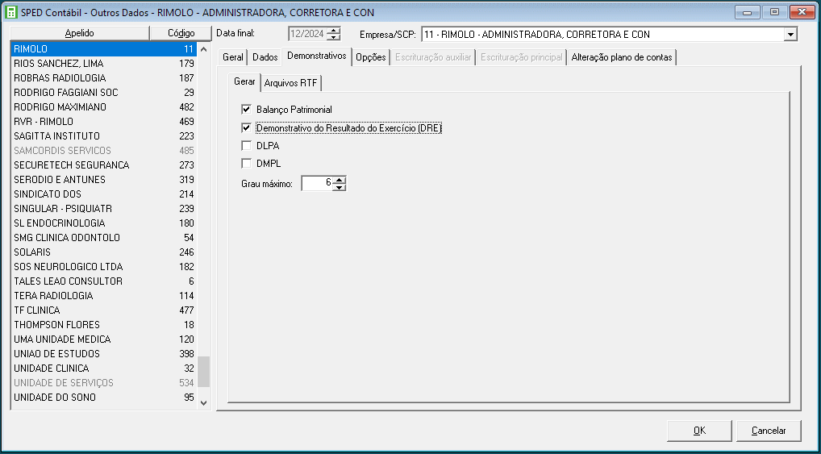821x454 pixels.
Task: Open the Opções tab
Action: click(371, 57)
